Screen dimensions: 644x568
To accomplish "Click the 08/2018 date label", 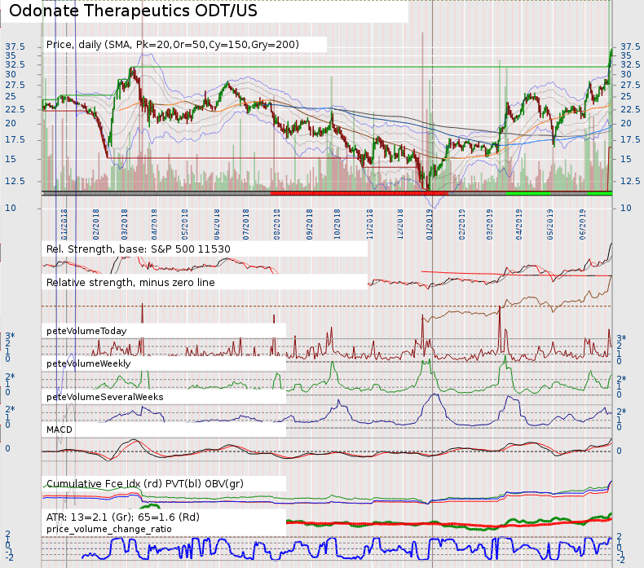I will (x=277, y=225).
